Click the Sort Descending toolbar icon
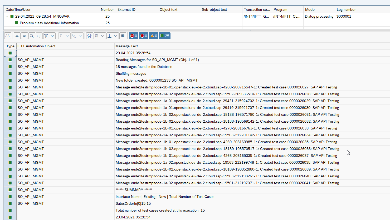 point(24,36)
